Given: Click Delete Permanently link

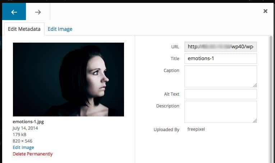Looking at the screenshot, I should coord(33,154).
